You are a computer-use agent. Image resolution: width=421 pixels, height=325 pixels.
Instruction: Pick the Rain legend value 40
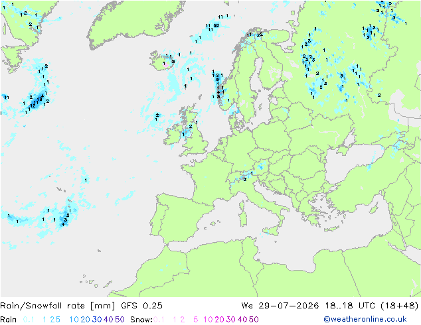[108, 320]
